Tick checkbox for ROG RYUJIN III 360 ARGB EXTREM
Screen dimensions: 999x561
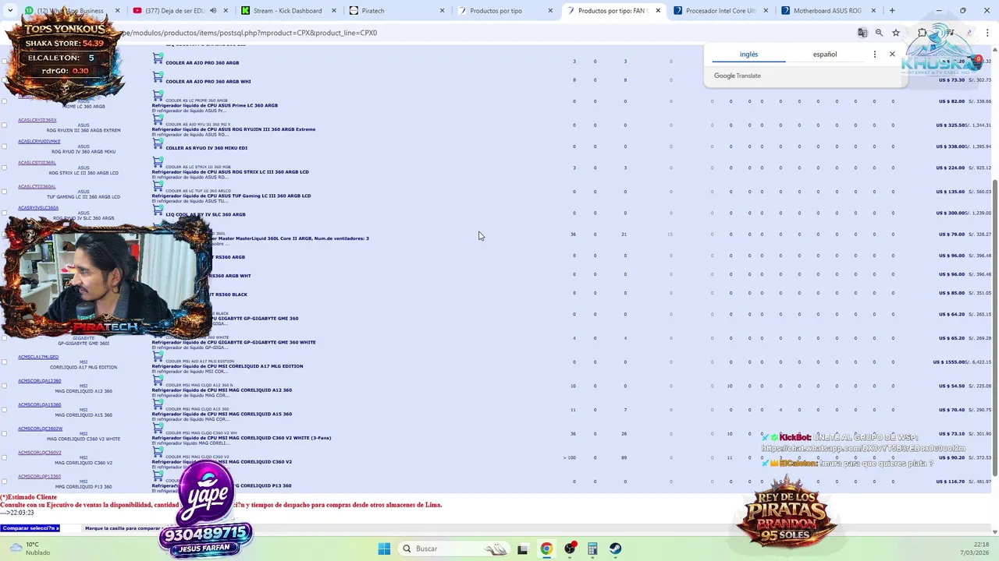[x=4, y=125]
